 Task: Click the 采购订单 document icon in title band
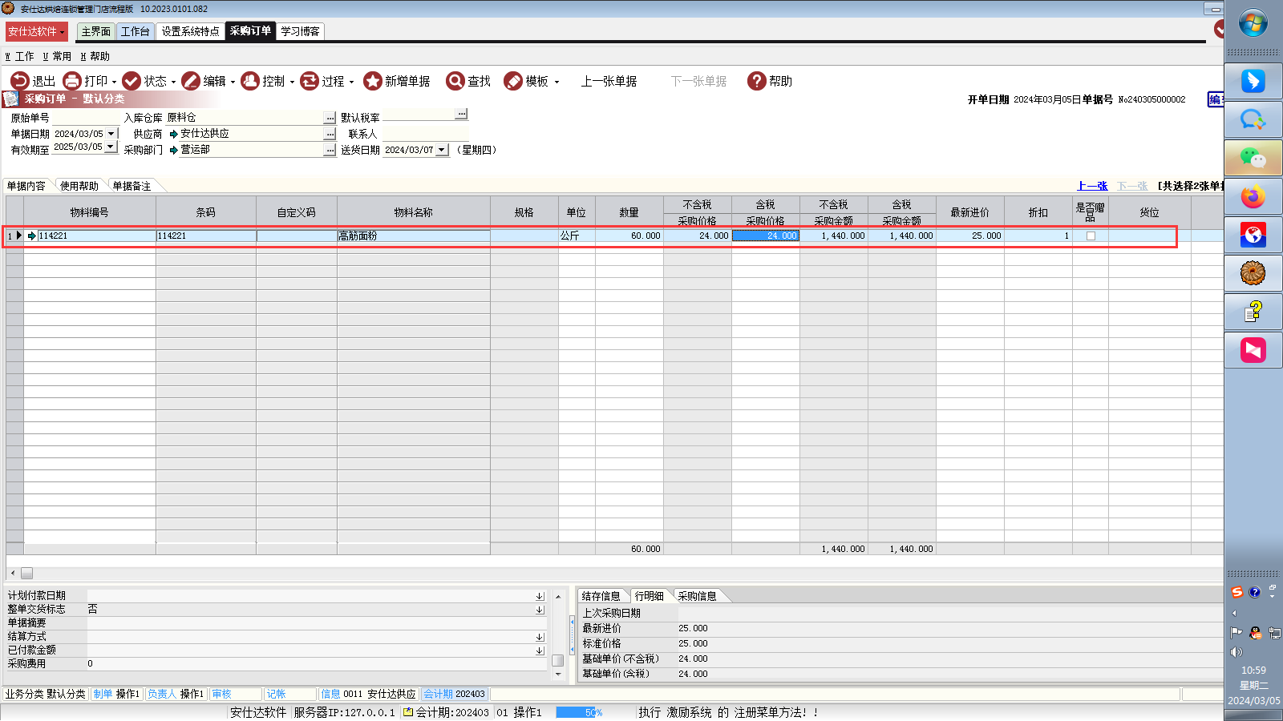[x=10, y=99]
